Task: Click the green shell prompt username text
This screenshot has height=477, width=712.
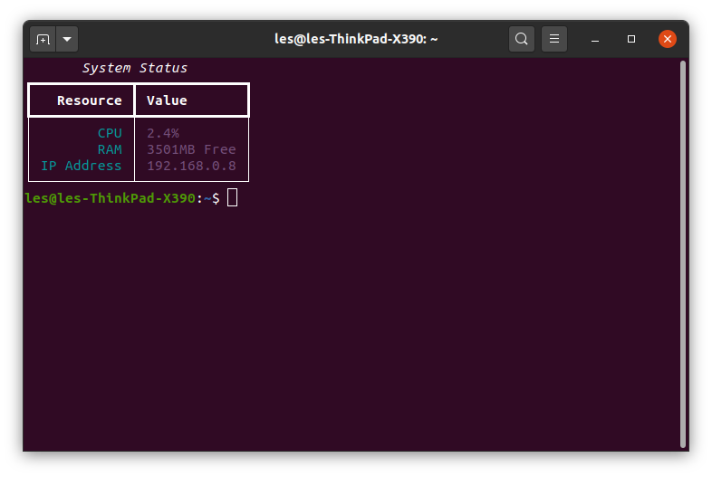Action: coord(110,198)
